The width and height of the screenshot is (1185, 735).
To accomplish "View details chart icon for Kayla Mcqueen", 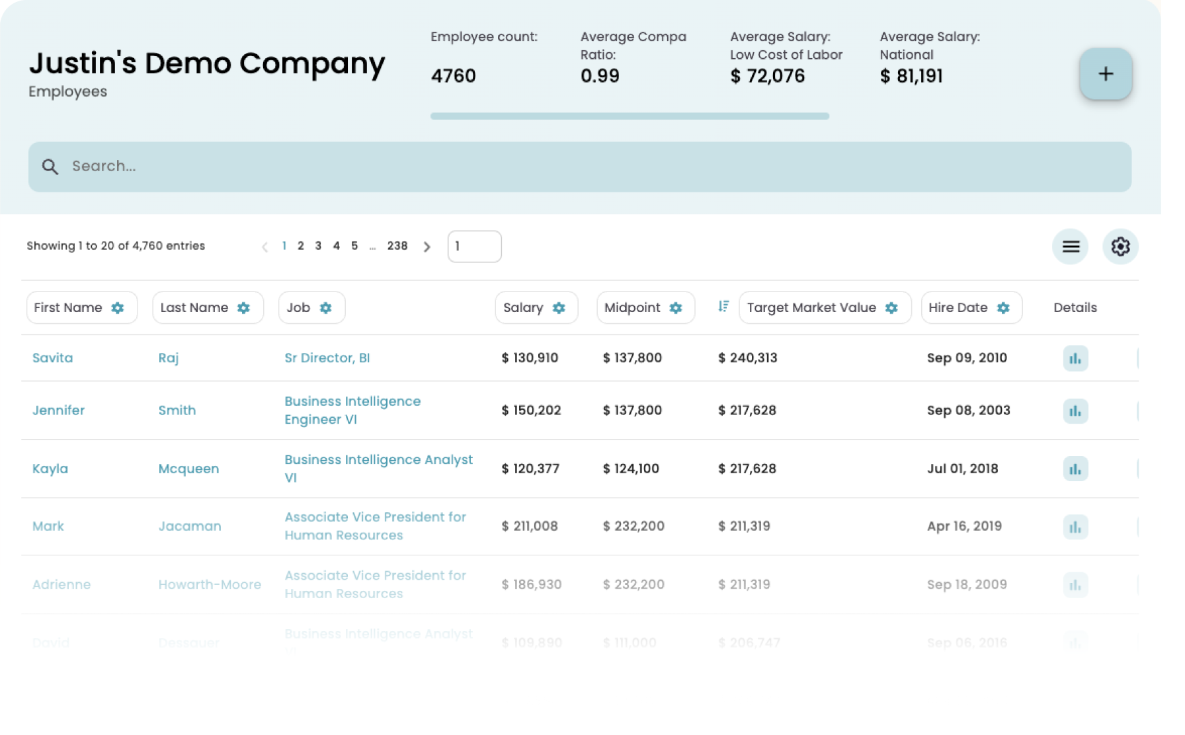I will (x=1075, y=469).
